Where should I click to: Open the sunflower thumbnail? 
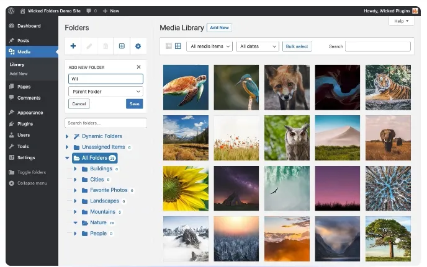(186, 188)
